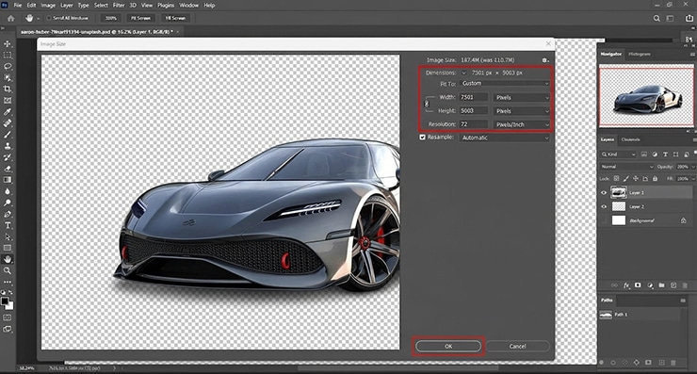Open the Share icon in top right

point(689,18)
